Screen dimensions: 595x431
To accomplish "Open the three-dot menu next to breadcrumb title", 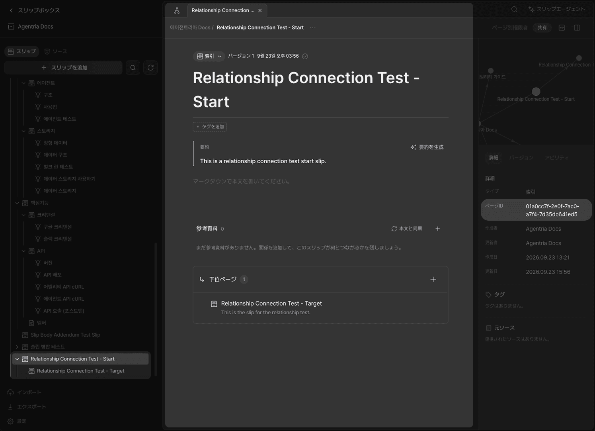I will click(313, 28).
